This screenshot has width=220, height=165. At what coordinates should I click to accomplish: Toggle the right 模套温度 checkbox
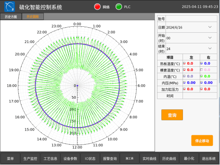(x=201, y=70)
